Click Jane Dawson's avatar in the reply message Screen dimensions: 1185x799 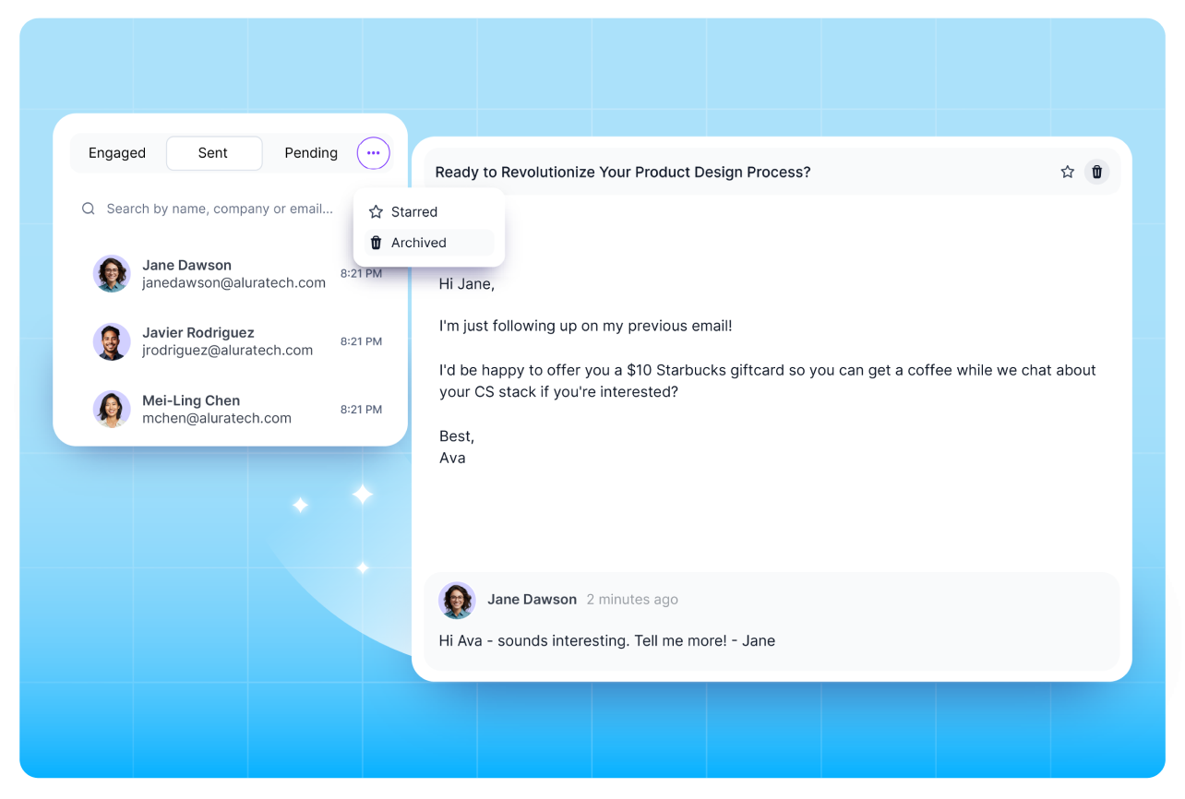[x=457, y=600]
